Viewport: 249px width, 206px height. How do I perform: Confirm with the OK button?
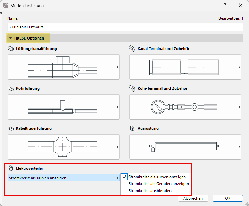228,198
